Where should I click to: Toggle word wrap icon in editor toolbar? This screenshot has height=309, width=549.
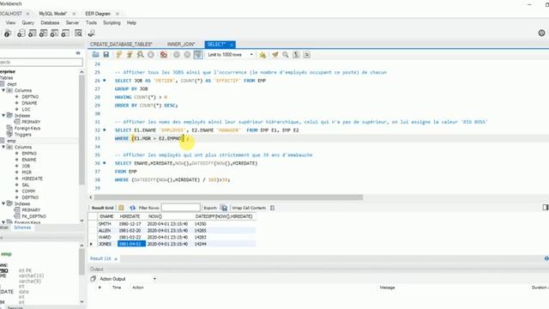[307, 55]
